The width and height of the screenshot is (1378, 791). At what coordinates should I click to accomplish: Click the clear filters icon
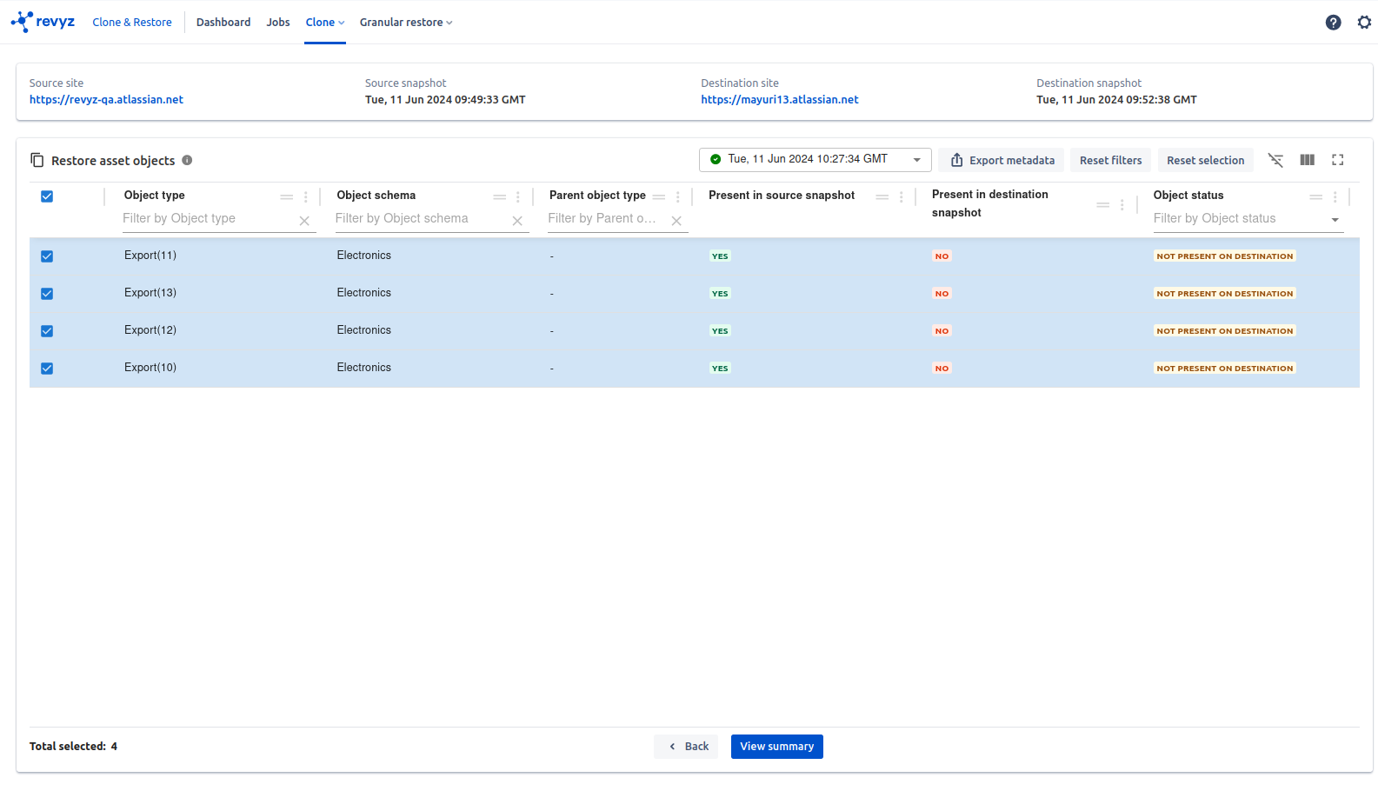coord(1275,160)
